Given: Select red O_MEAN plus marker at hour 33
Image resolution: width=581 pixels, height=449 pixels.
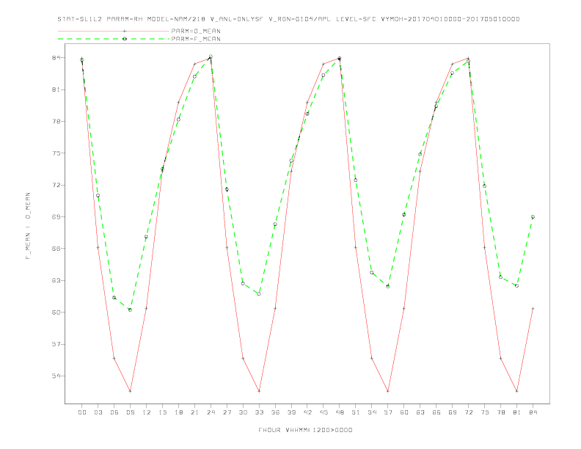Looking at the screenshot, I should click(259, 391).
